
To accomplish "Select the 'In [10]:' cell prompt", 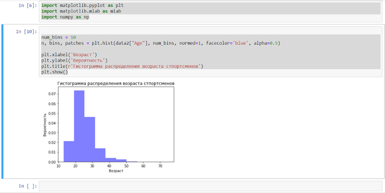I will tap(27, 31).
